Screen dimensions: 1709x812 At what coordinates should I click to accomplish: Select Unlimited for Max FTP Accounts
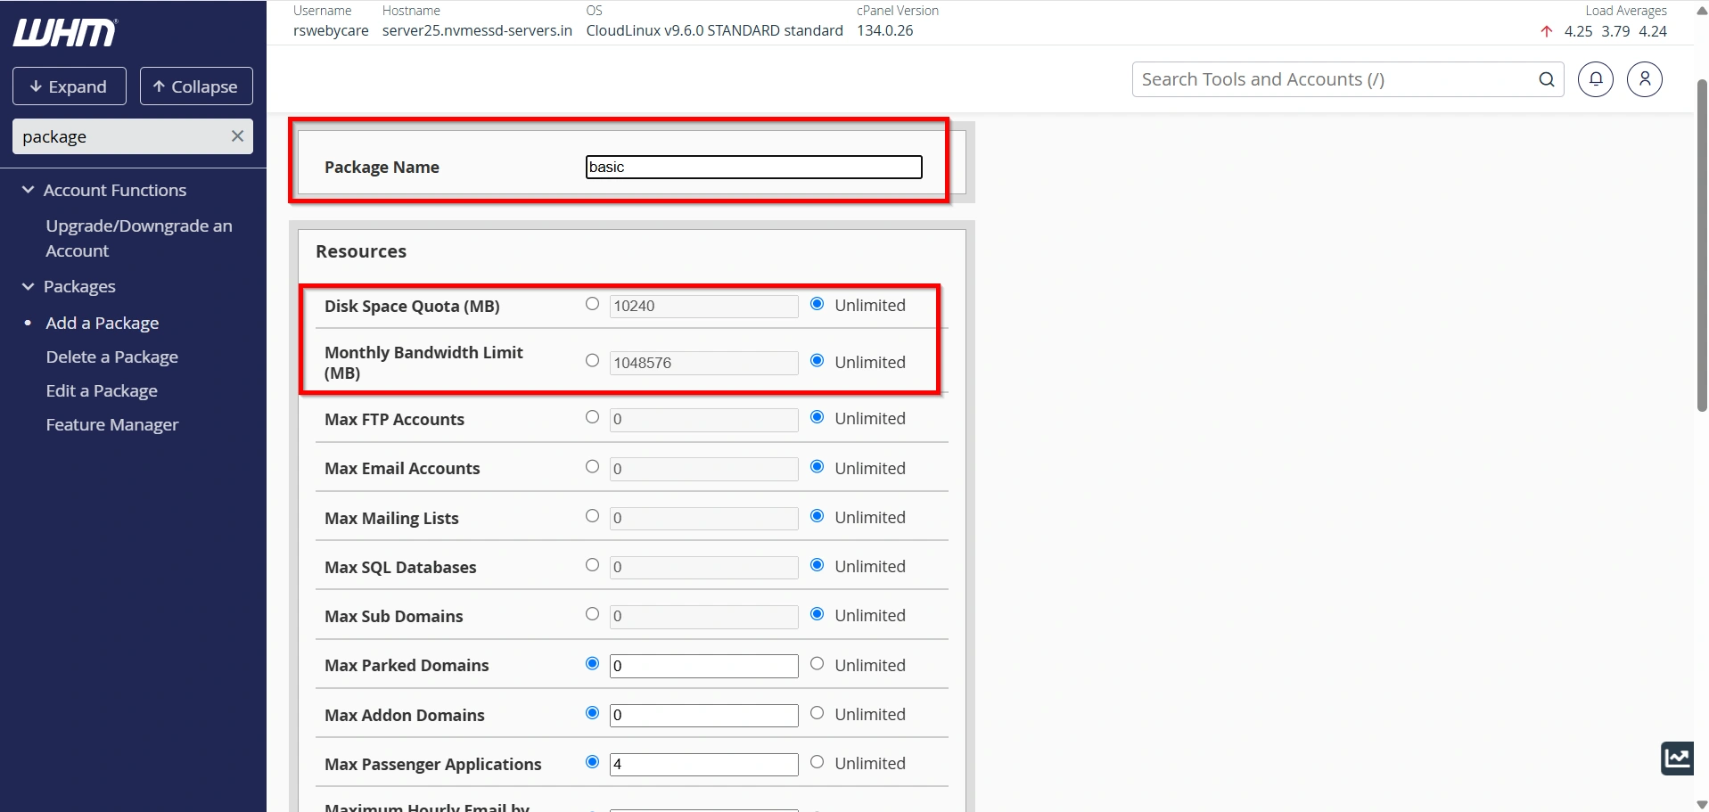817,417
